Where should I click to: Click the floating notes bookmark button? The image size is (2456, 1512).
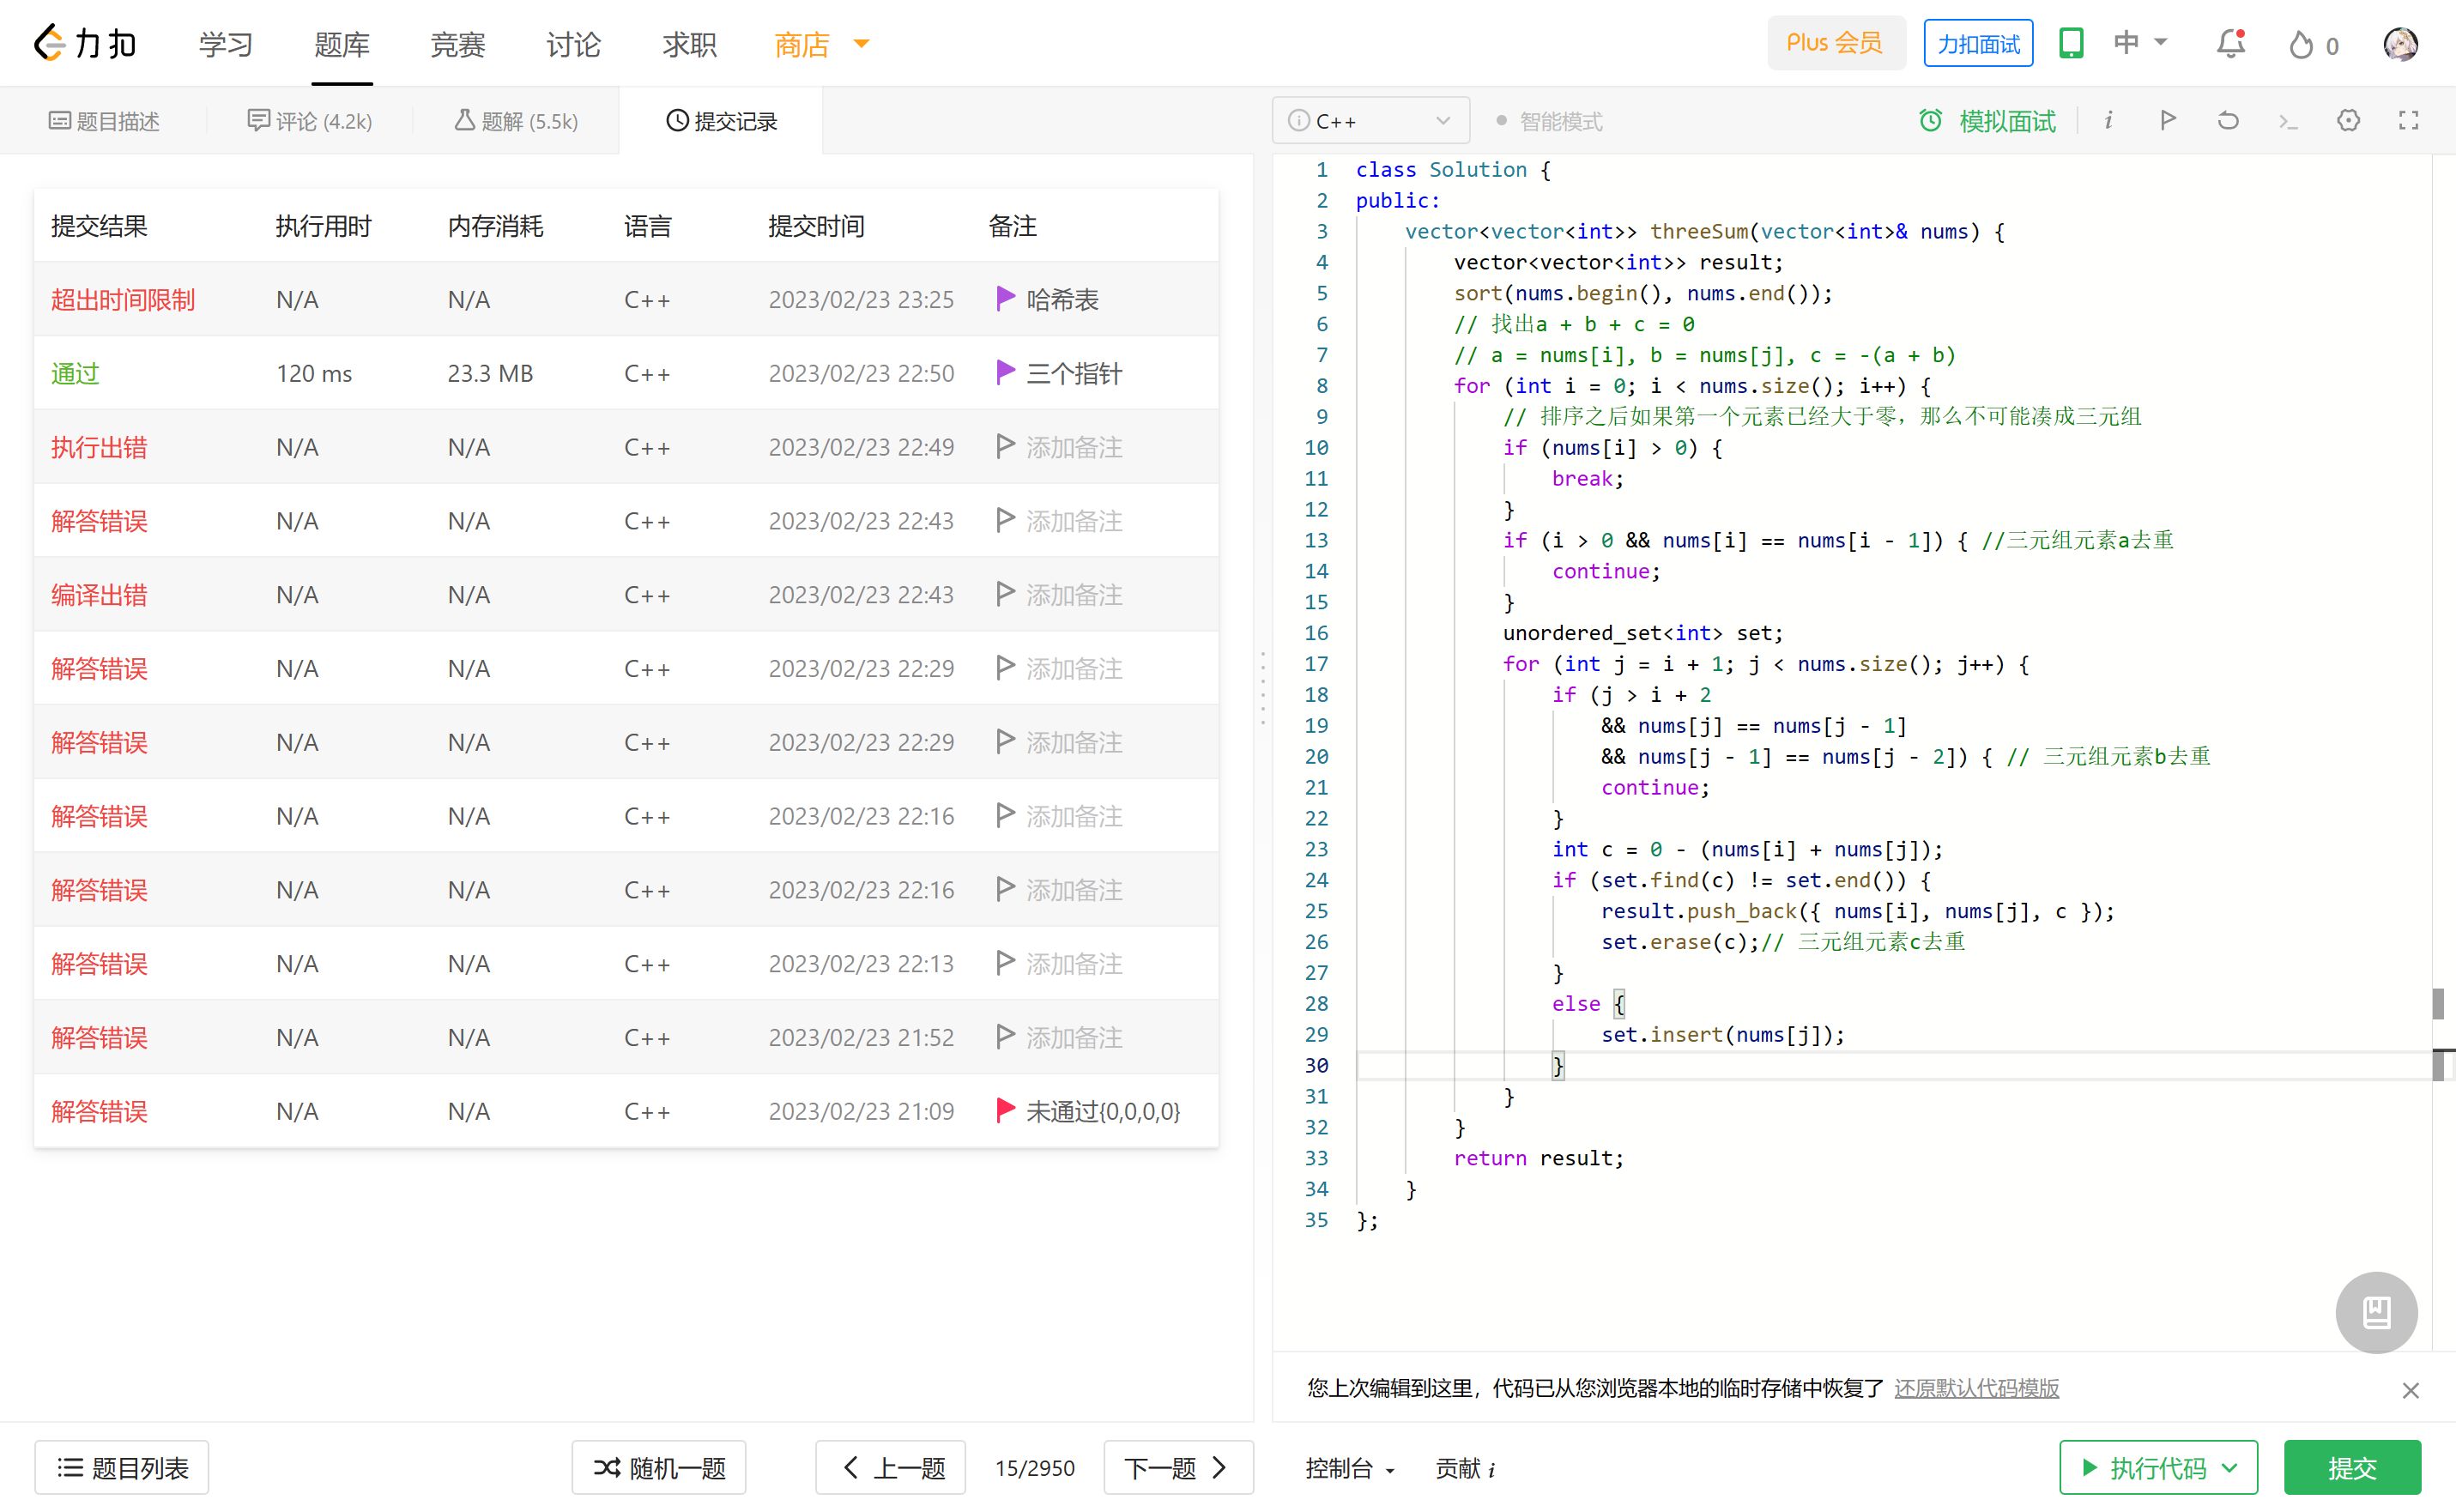click(2376, 1312)
